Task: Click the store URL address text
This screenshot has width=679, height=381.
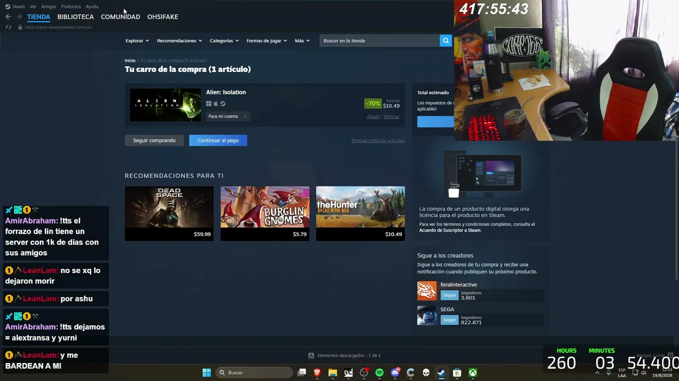Action: pyautogui.click(x=58, y=27)
